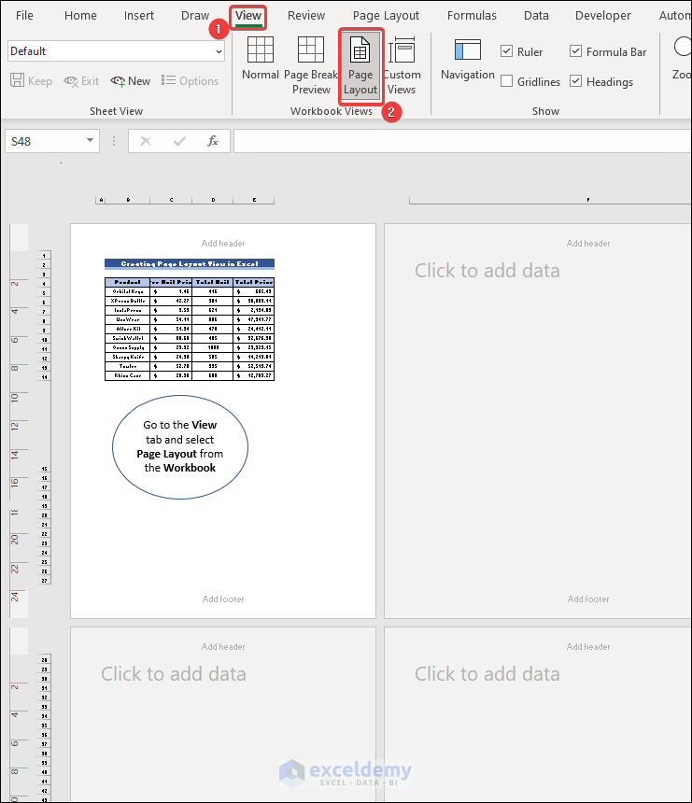The height and width of the screenshot is (803, 692).
Task: Switch to the Formulas tab
Action: (x=472, y=15)
